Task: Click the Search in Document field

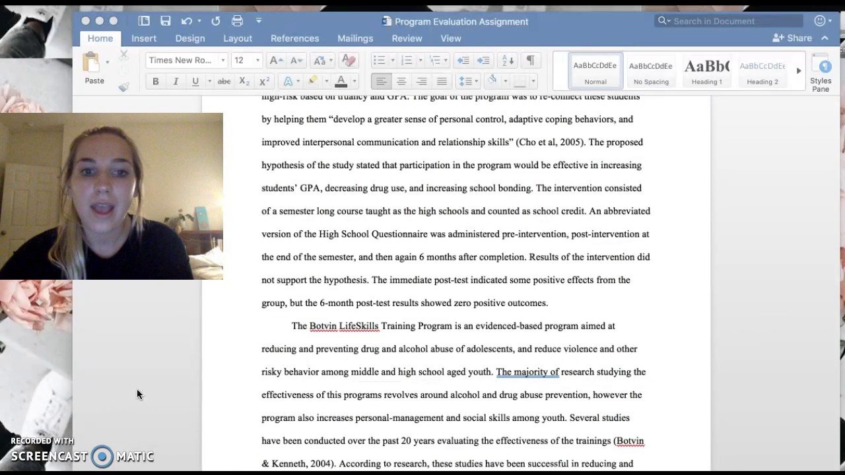Action: [729, 21]
